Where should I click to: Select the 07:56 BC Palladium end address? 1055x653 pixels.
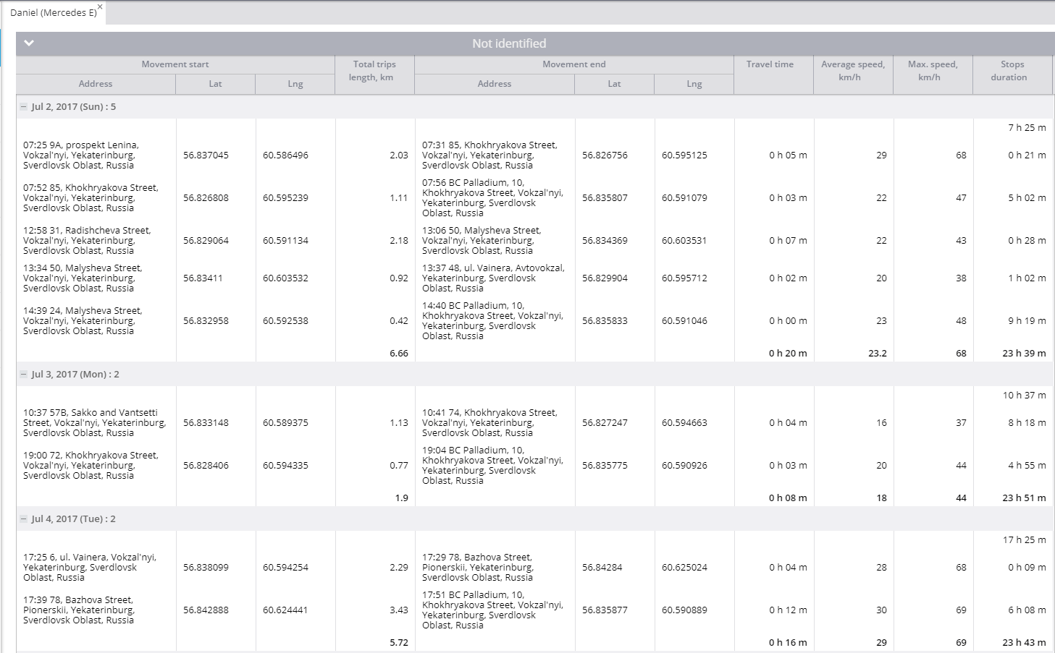tap(492, 198)
